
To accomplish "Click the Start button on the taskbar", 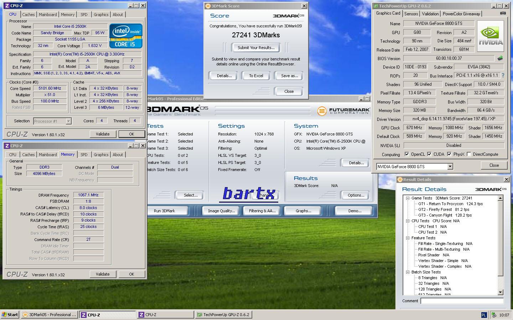I will click(x=10, y=315).
